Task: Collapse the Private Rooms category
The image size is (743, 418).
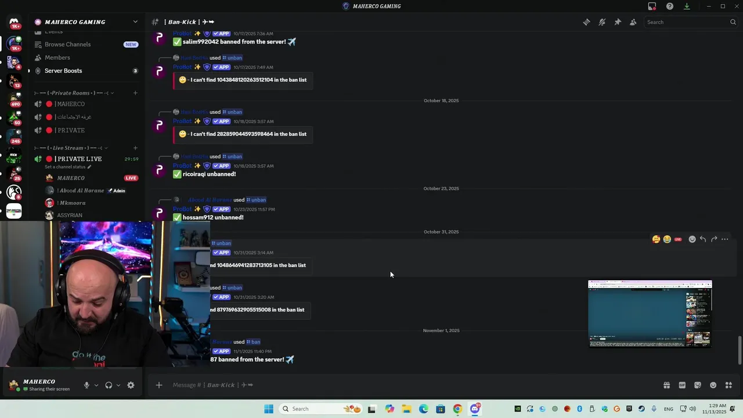Action: click(74, 93)
